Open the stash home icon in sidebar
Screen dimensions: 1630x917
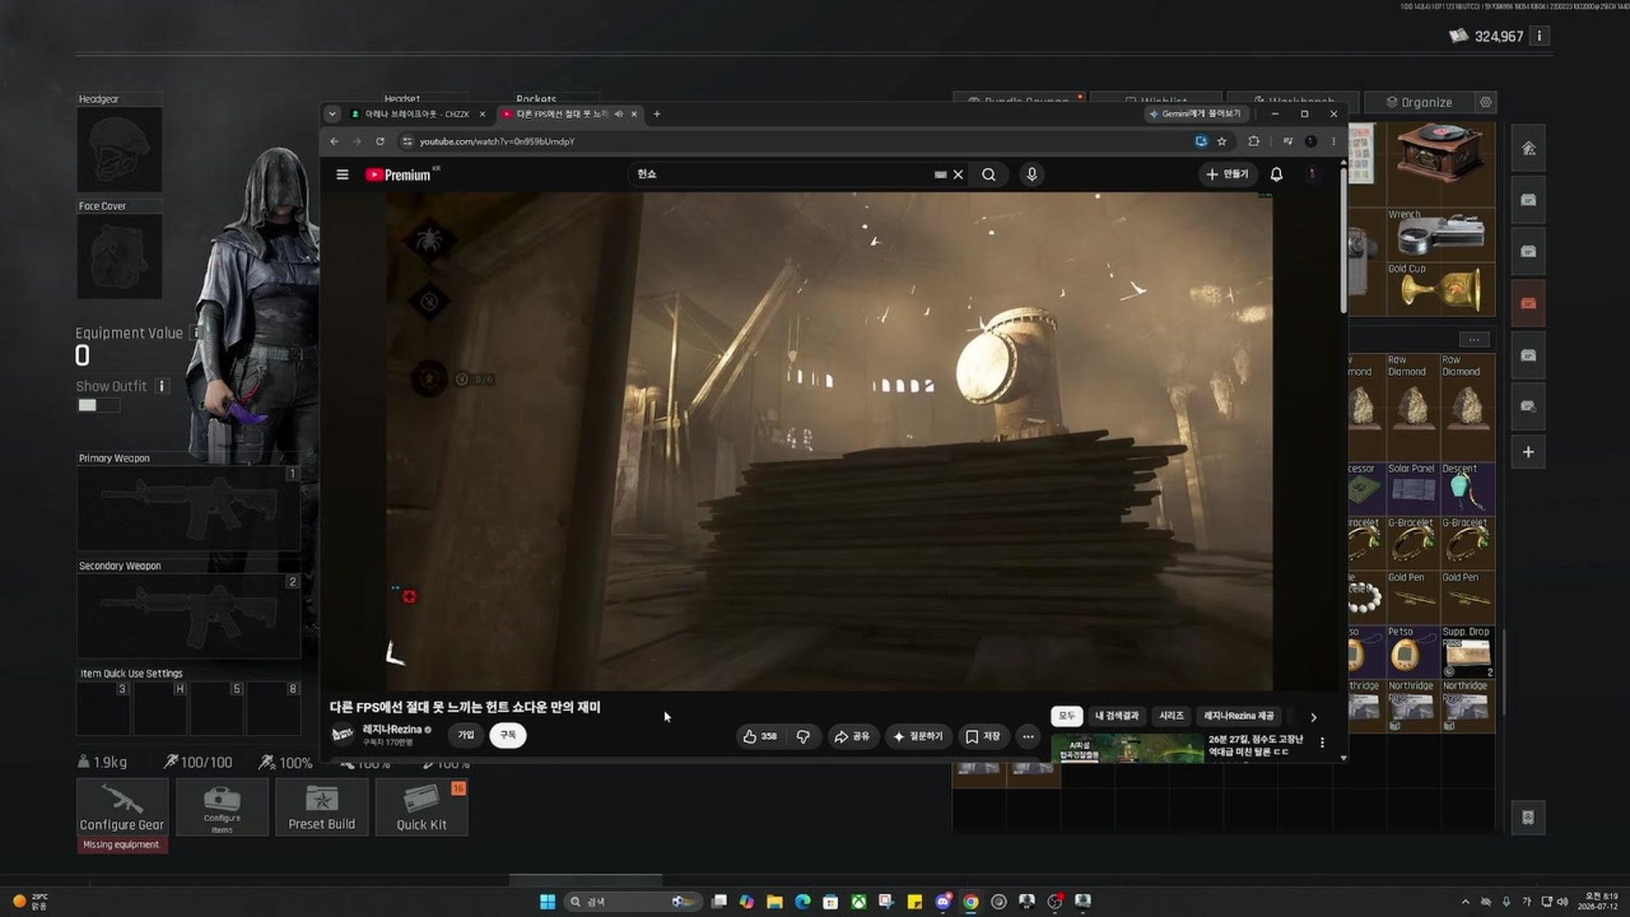point(1528,149)
